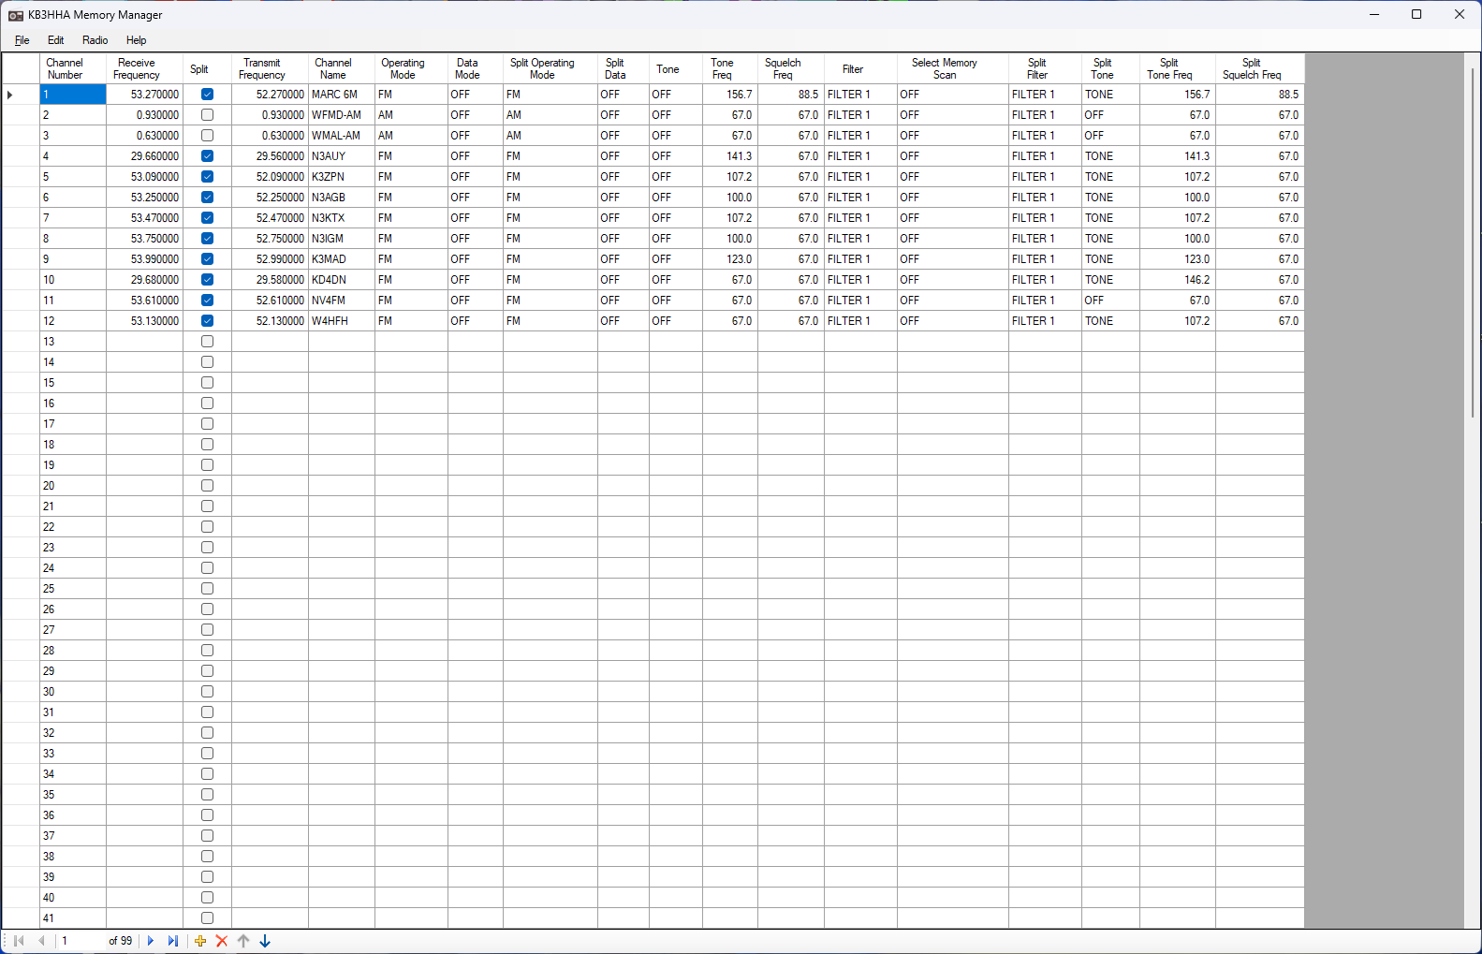1482x954 pixels.
Task: Click the current record position field
Action: point(81,941)
